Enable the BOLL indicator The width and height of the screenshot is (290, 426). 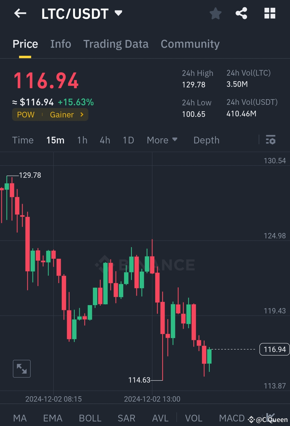pyautogui.click(x=90, y=418)
